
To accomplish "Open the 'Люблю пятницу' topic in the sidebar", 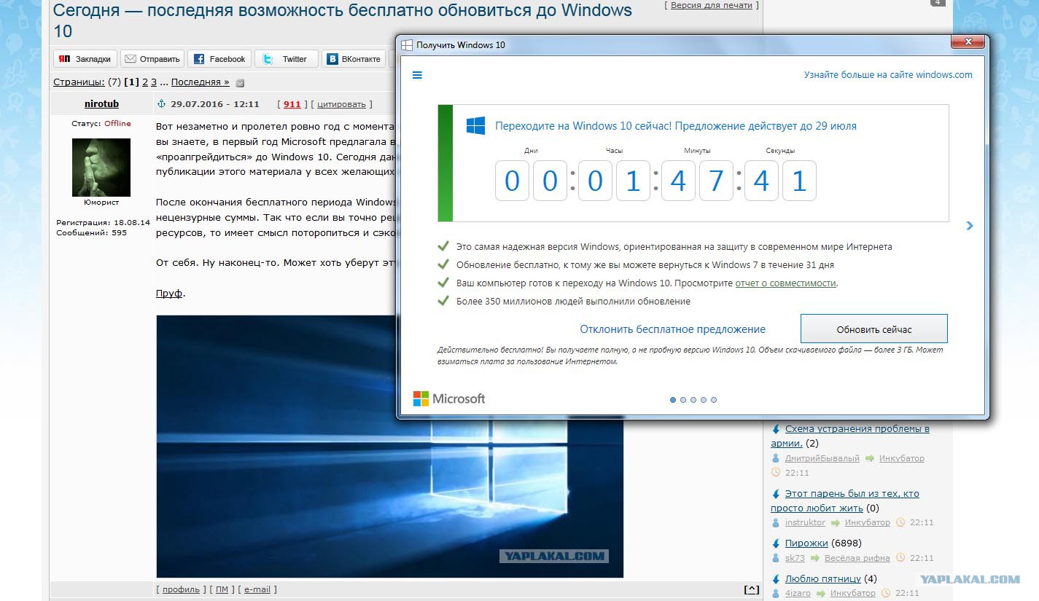I will click(x=823, y=579).
